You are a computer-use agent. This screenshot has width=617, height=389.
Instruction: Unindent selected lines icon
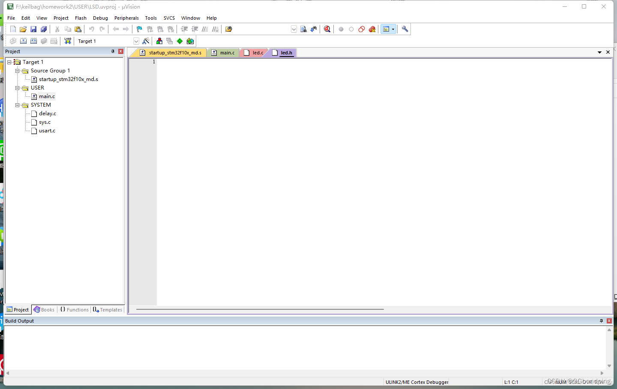[195, 29]
